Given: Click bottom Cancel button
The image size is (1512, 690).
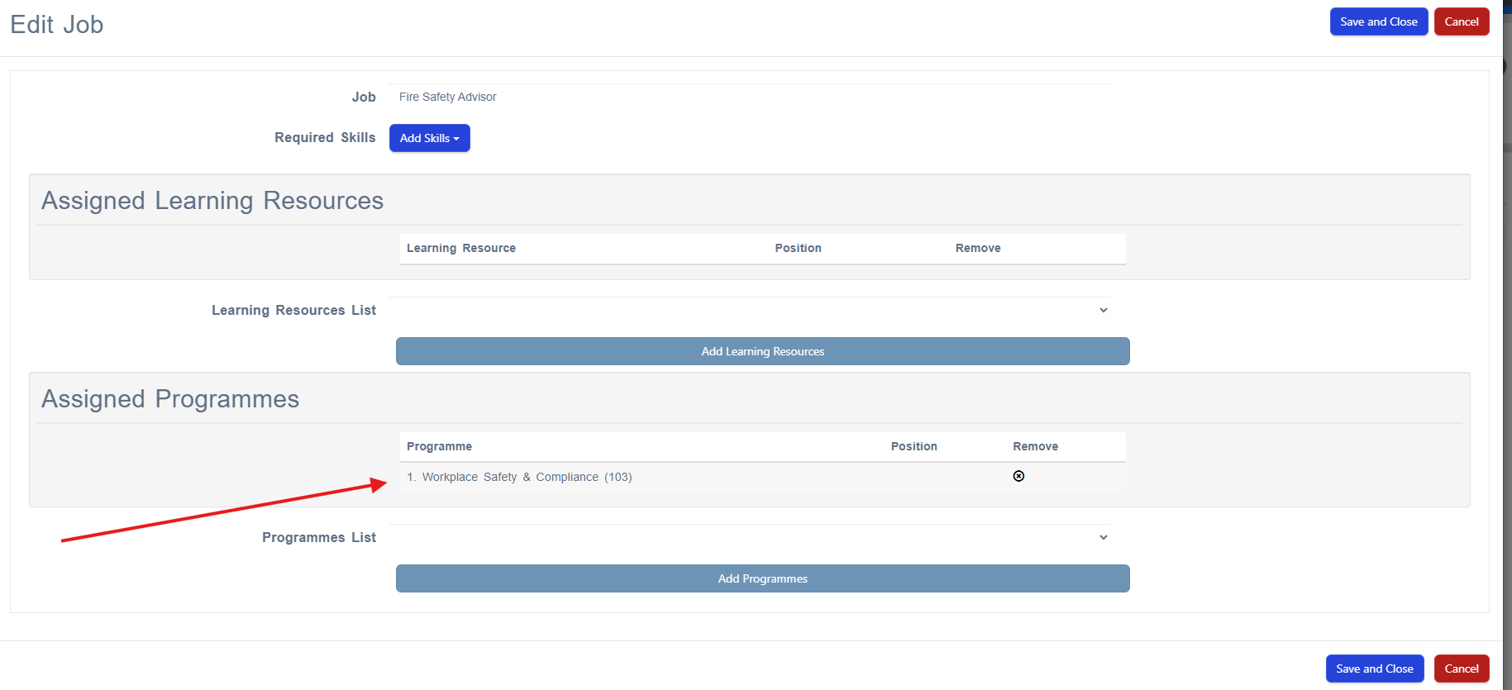Looking at the screenshot, I should pyautogui.click(x=1462, y=669).
